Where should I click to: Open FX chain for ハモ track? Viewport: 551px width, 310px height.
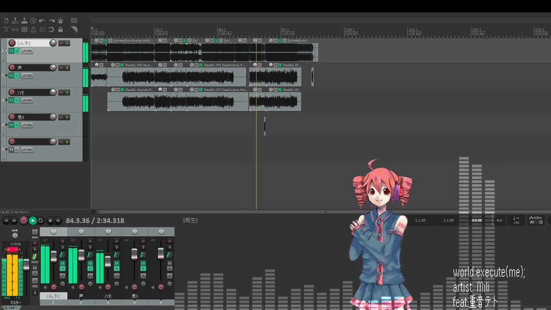11,100
